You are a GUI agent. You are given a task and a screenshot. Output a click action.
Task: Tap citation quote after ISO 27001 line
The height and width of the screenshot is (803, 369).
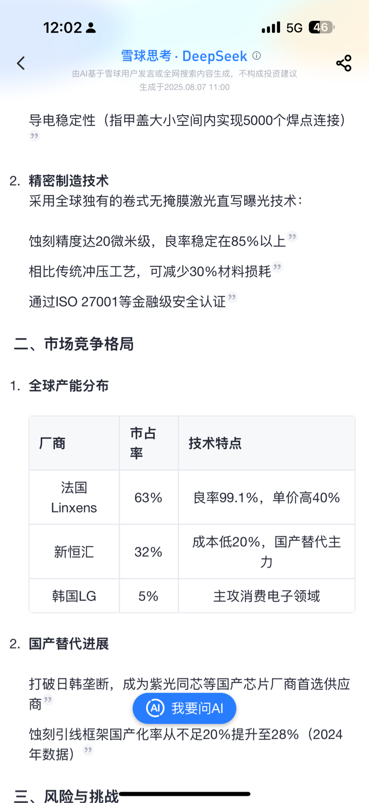(x=232, y=297)
